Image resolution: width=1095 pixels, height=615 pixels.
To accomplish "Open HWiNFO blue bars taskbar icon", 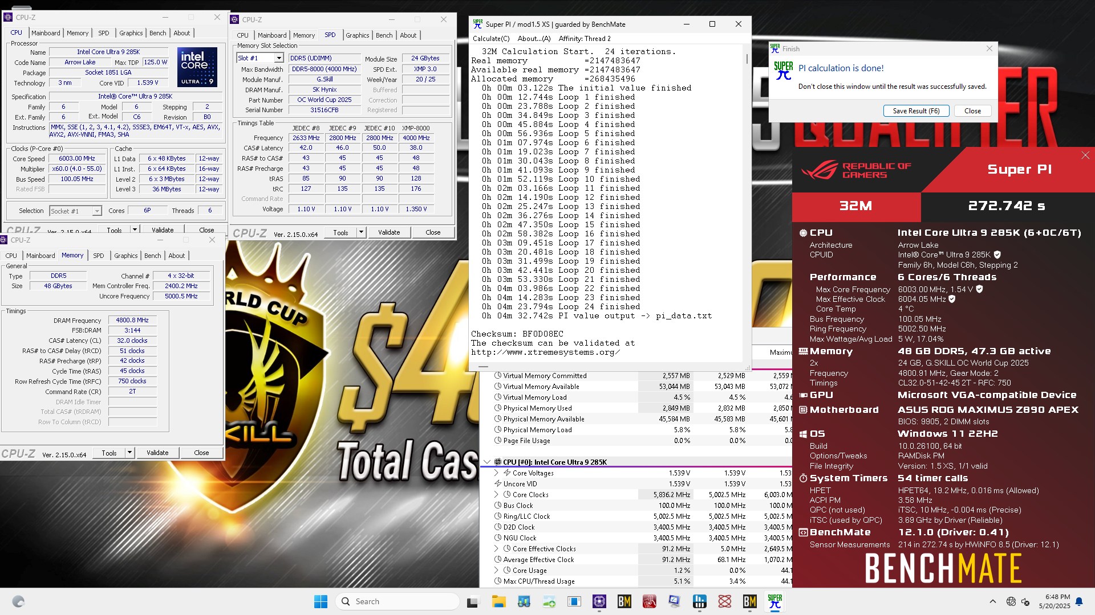I will [700, 601].
